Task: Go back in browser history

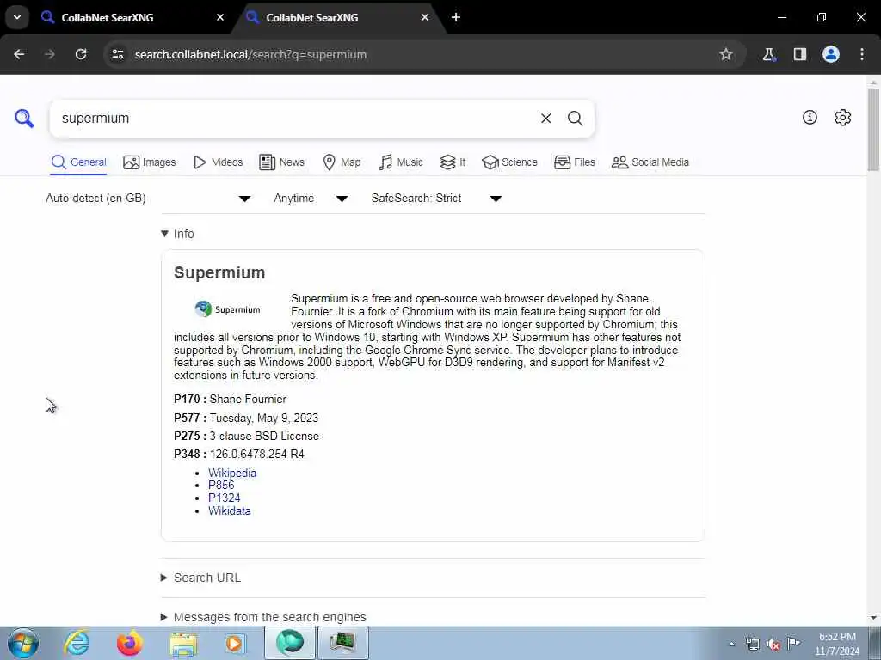Action: [19, 54]
